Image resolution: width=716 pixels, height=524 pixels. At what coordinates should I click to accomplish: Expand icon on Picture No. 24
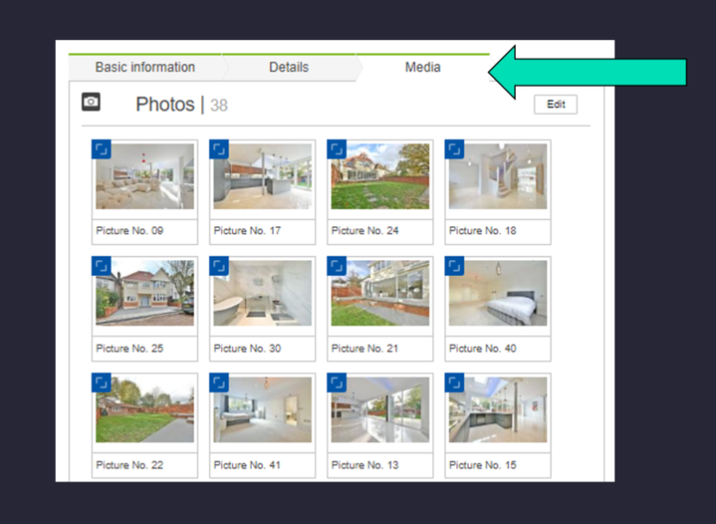coord(337,149)
